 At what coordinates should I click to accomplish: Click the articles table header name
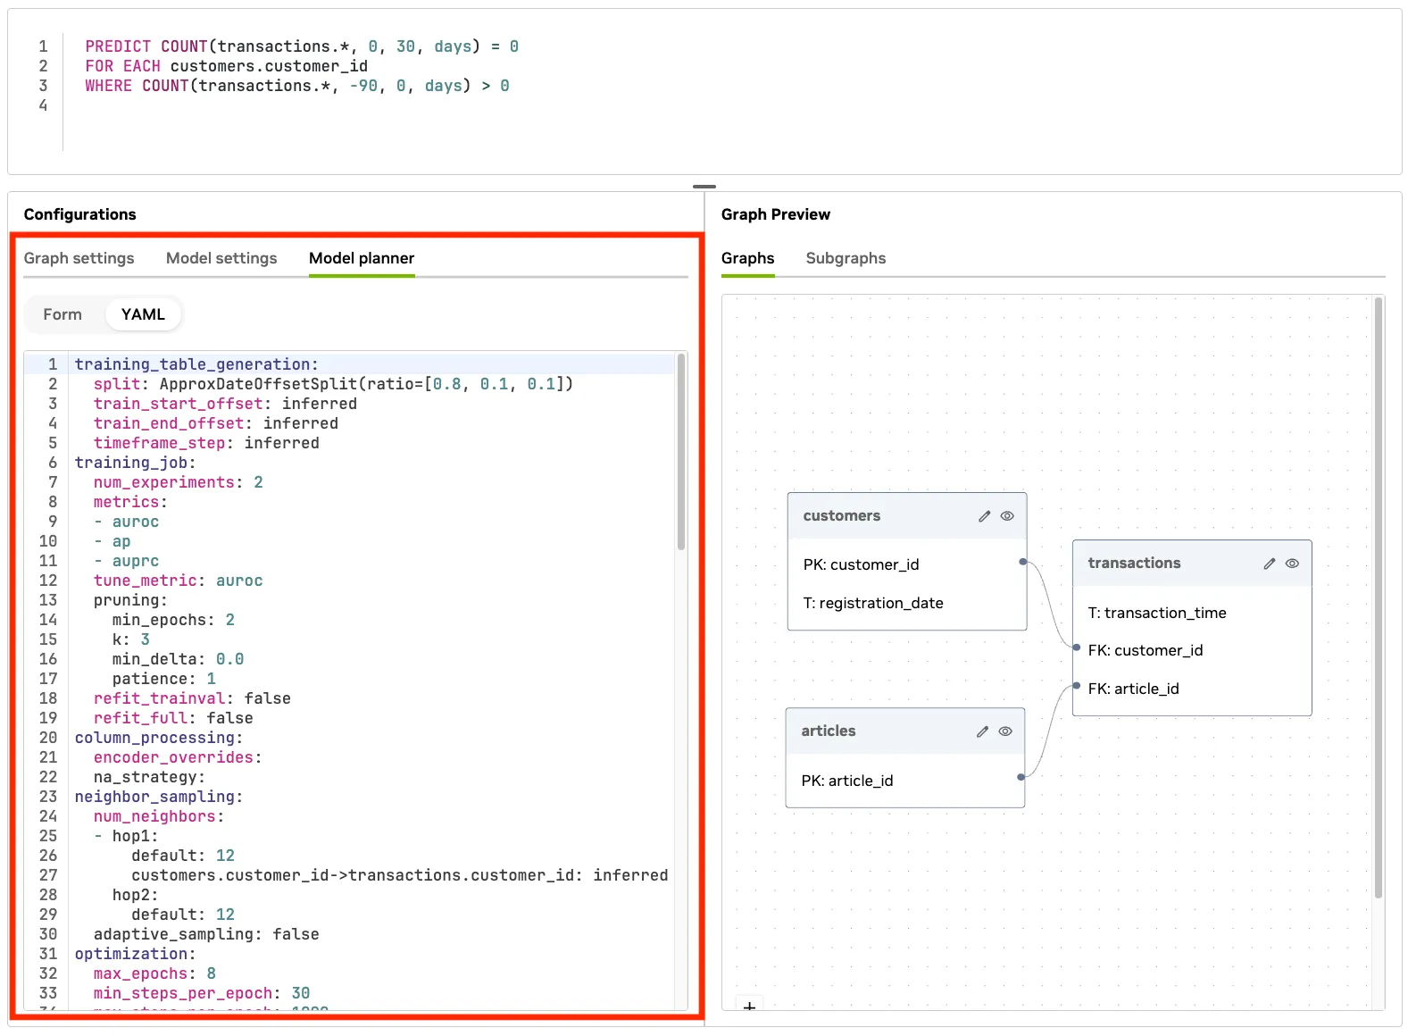tap(829, 731)
